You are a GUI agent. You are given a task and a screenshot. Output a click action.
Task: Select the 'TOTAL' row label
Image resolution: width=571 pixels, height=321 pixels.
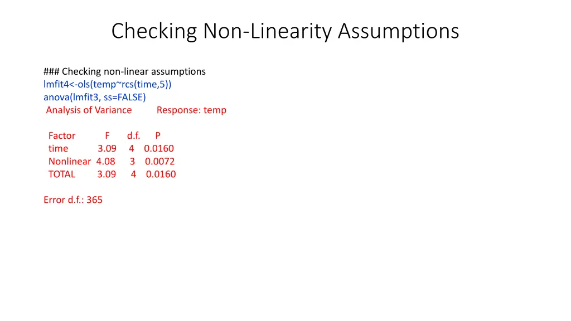61,174
